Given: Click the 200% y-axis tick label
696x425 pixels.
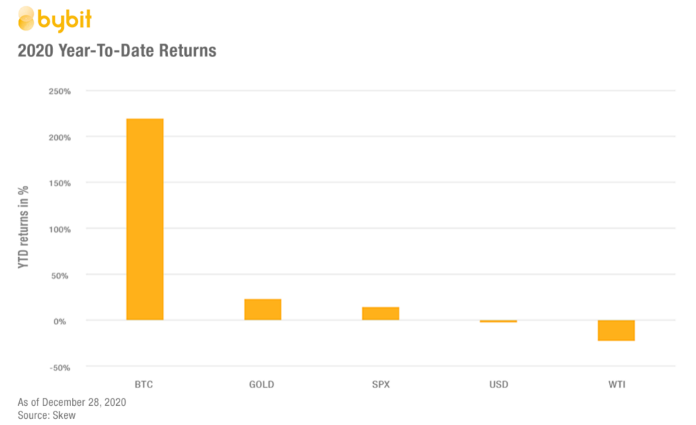Looking at the screenshot, I should (x=60, y=137).
